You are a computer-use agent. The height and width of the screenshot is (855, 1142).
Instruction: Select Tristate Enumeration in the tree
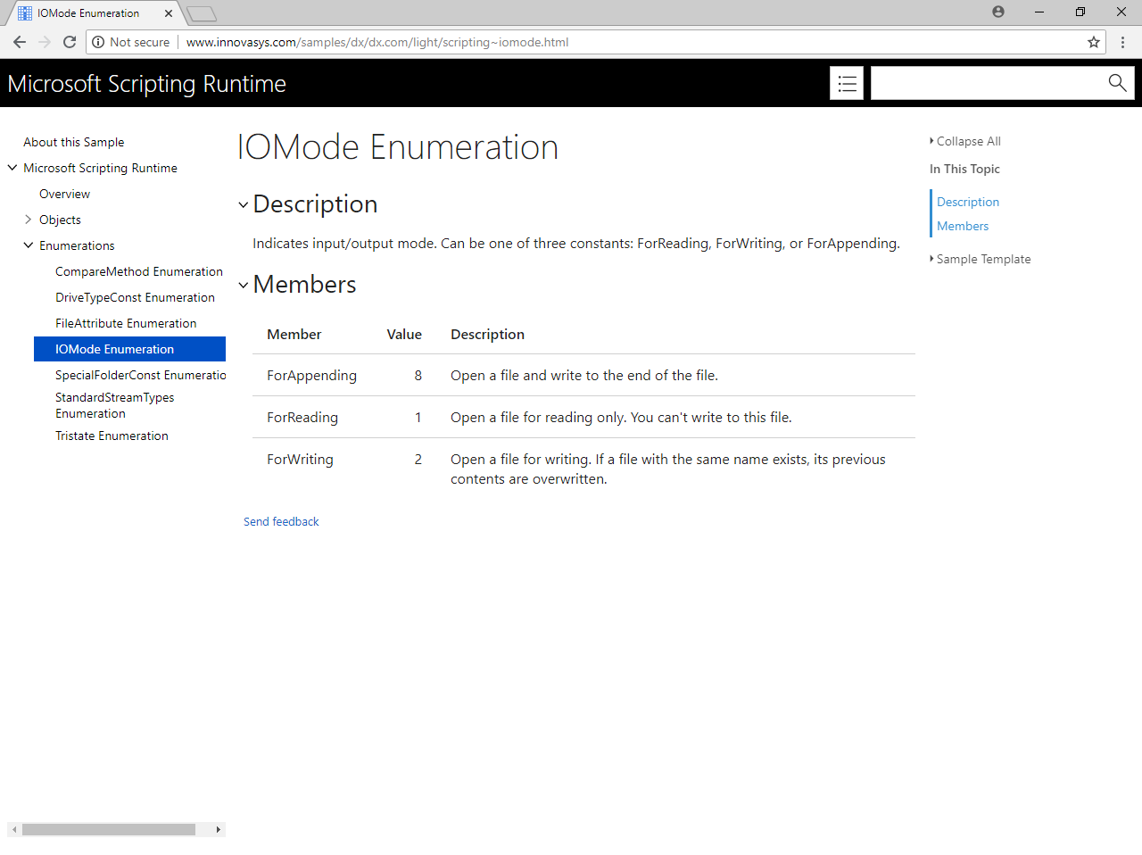click(x=112, y=436)
